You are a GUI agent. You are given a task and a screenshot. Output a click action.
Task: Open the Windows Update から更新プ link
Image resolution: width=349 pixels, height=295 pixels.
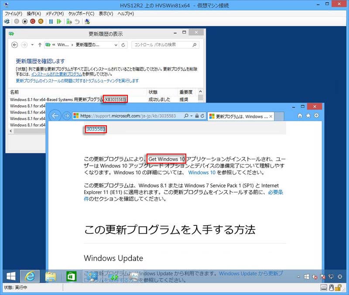[251, 274]
